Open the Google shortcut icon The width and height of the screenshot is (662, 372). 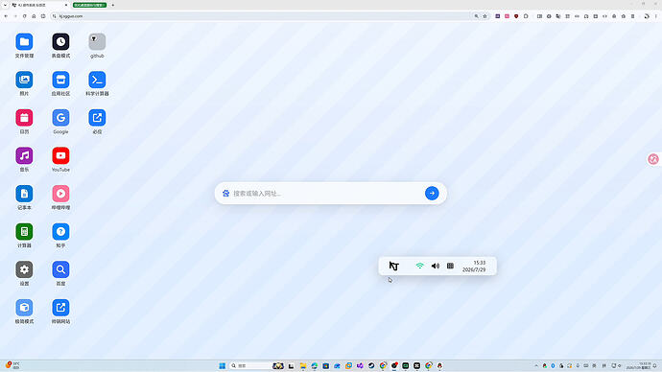pyautogui.click(x=60, y=118)
